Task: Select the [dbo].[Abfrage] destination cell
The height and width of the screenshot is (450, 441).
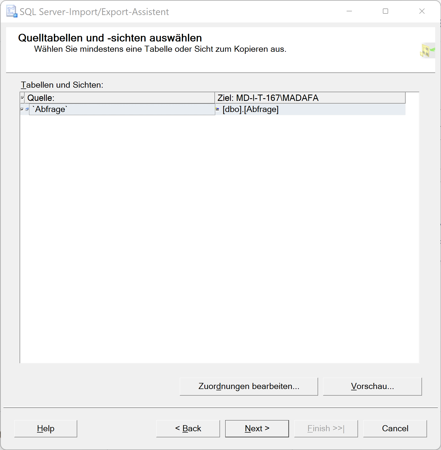Action: [310, 109]
